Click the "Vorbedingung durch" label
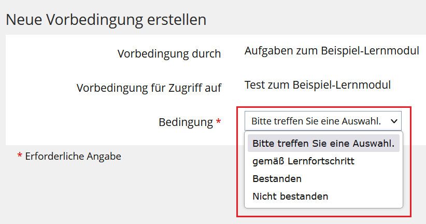Viewport: 426px width, 224px height. click(169, 54)
